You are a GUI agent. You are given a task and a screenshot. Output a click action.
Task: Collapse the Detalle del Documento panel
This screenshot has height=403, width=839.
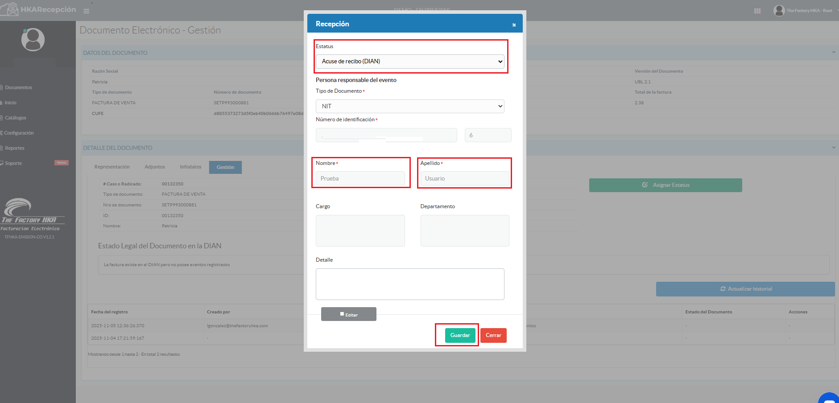click(833, 148)
